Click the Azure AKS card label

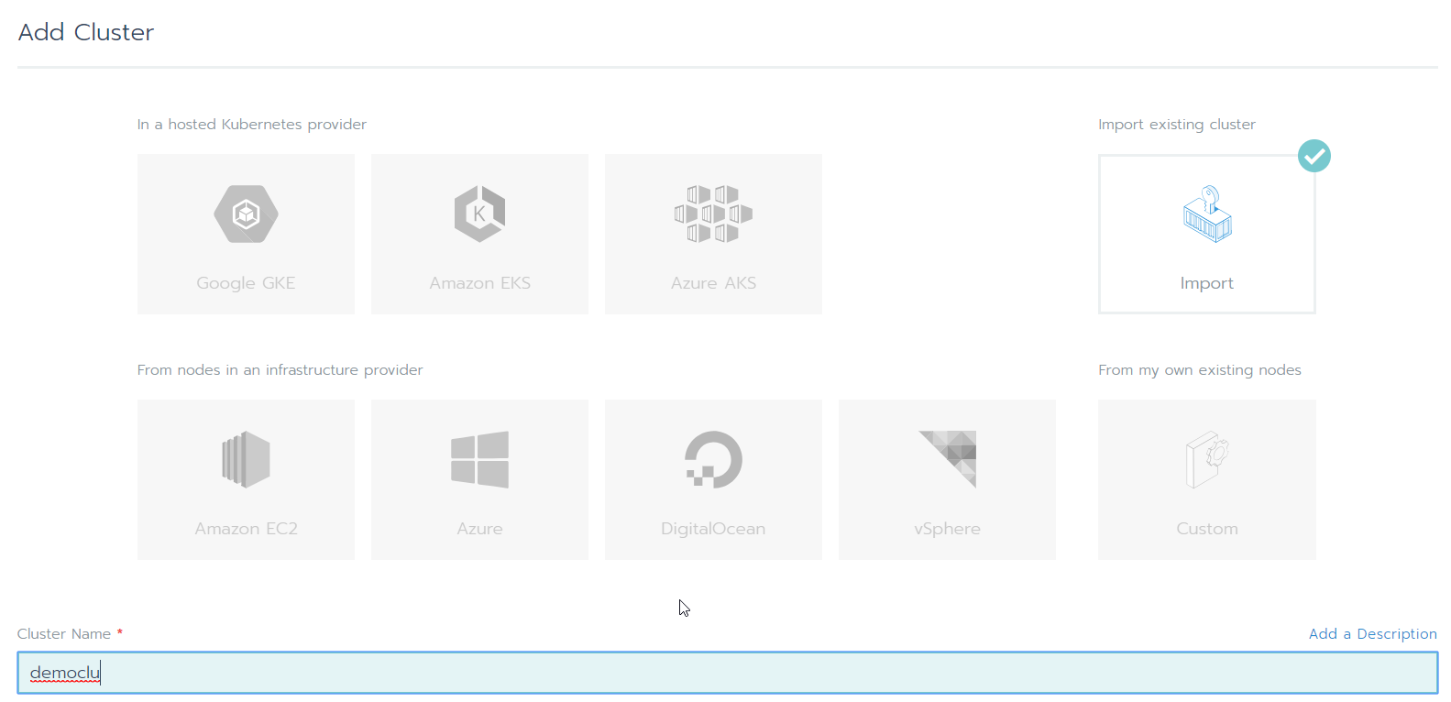(x=713, y=283)
